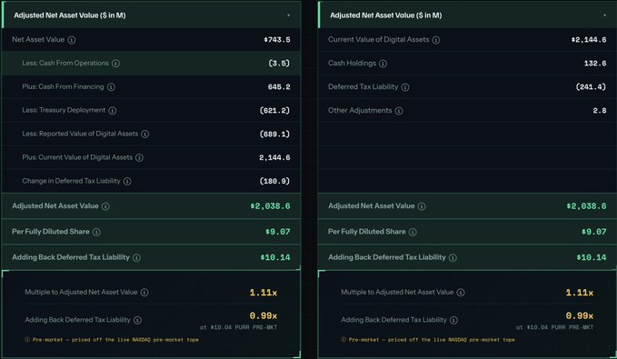This screenshot has height=359, width=617.
Task: Click info icon beside right panel's Current Value of Digital Assets
Action: [436, 40]
